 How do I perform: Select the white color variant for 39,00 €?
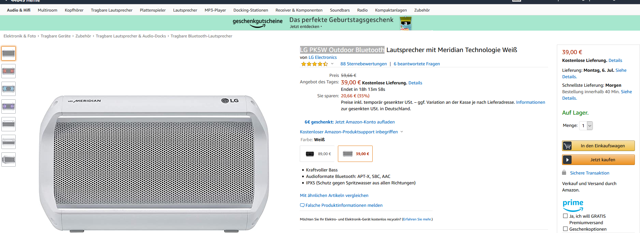tap(355, 154)
